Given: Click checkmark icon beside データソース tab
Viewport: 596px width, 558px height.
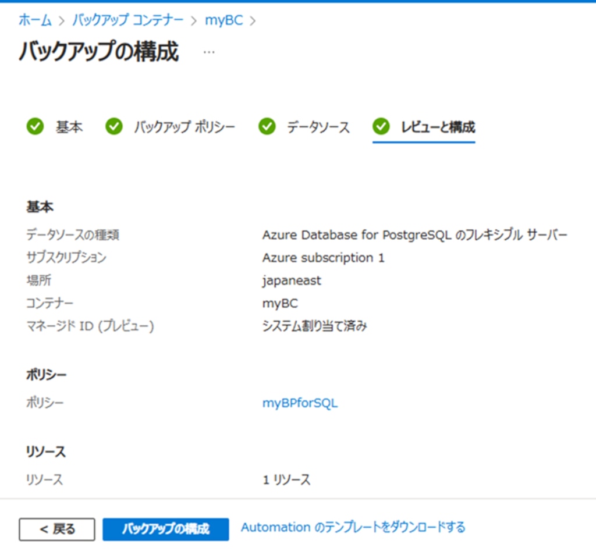Looking at the screenshot, I should pyautogui.click(x=267, y=126).
